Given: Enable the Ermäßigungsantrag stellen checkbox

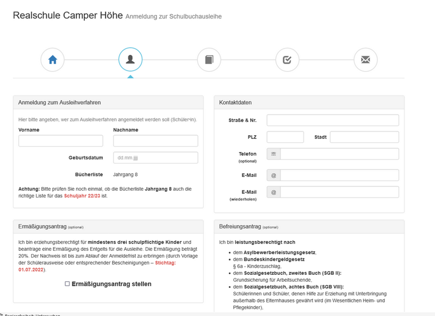Looking at the screenshot, I should click(67, 284).
